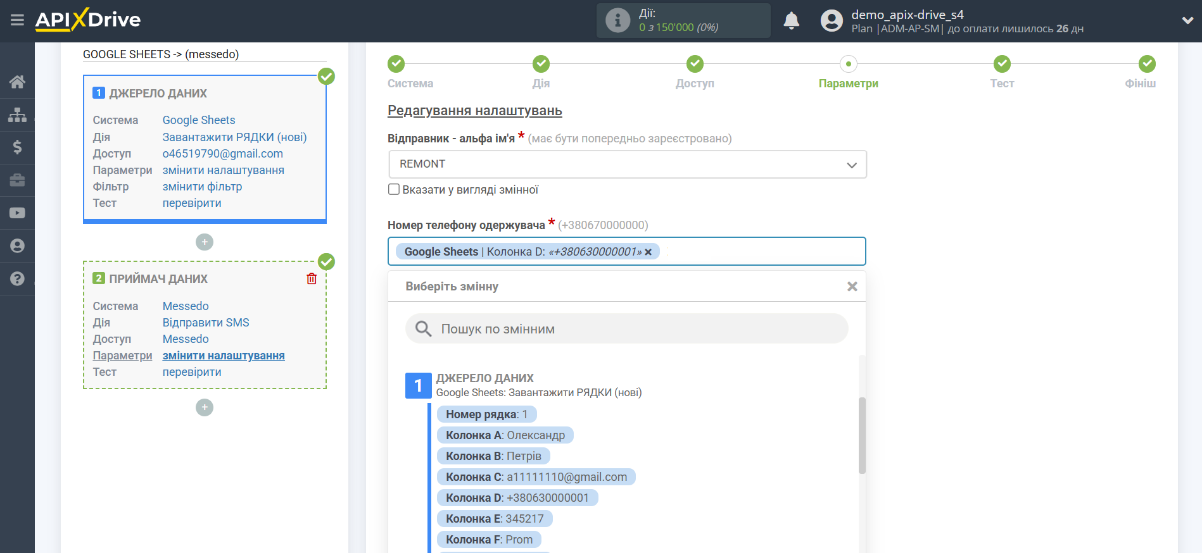The width and height of the screenshot is (1202, 553).
Task: Click receiver змінити налаштування link
Action: pos(224,356)
